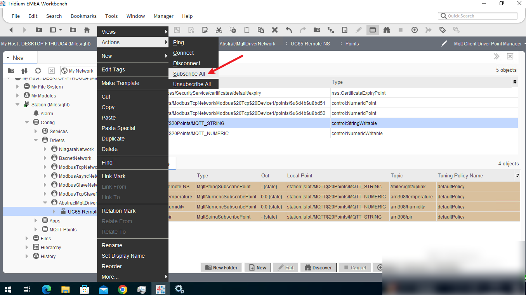Select the MQTT Points tree item
The image size is (526, 295).
click(63, 229)
